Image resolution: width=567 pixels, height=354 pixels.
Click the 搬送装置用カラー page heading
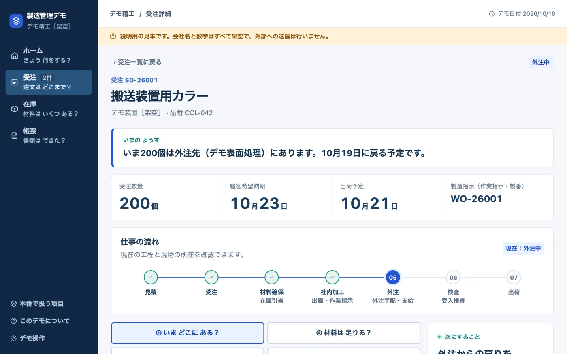(160, 96)
